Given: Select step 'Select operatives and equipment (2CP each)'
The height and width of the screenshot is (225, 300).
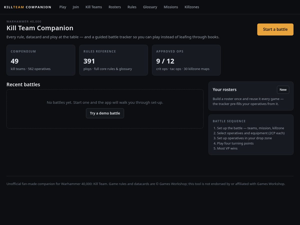Looking at the screenshot, I should click(251, 133).
